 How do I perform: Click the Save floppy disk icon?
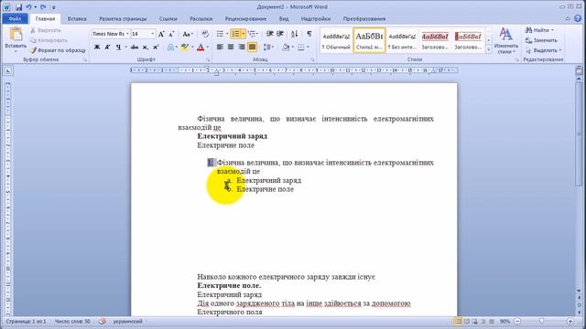click(x=18, y=7)
